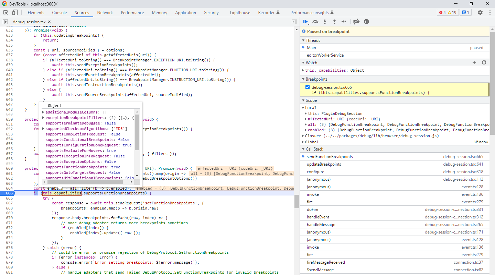Step over next function call
This screenshot has height=275, width=495.
click(x=315, y=21)
